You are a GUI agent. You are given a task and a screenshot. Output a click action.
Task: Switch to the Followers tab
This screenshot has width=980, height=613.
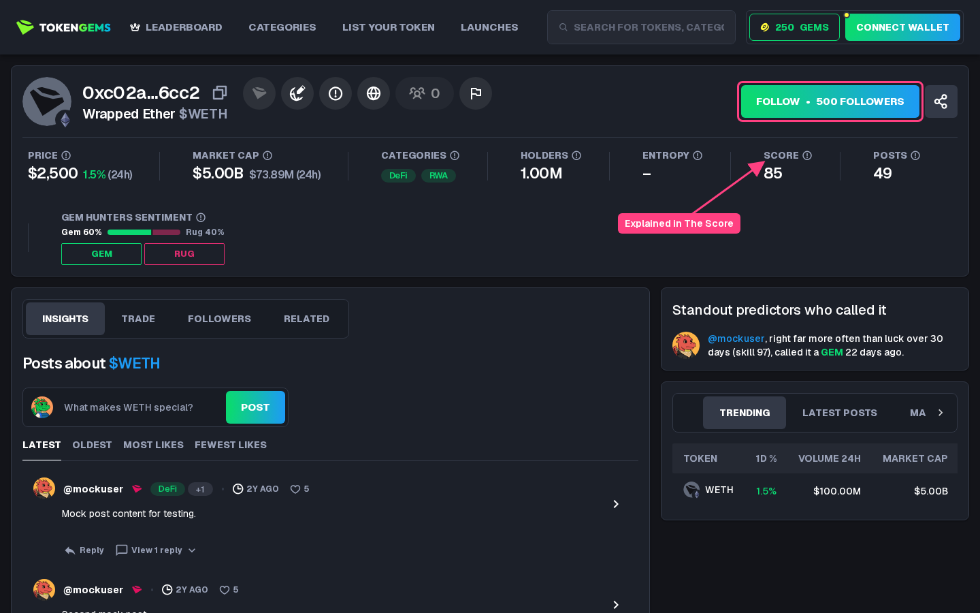(x=219, y=319)
